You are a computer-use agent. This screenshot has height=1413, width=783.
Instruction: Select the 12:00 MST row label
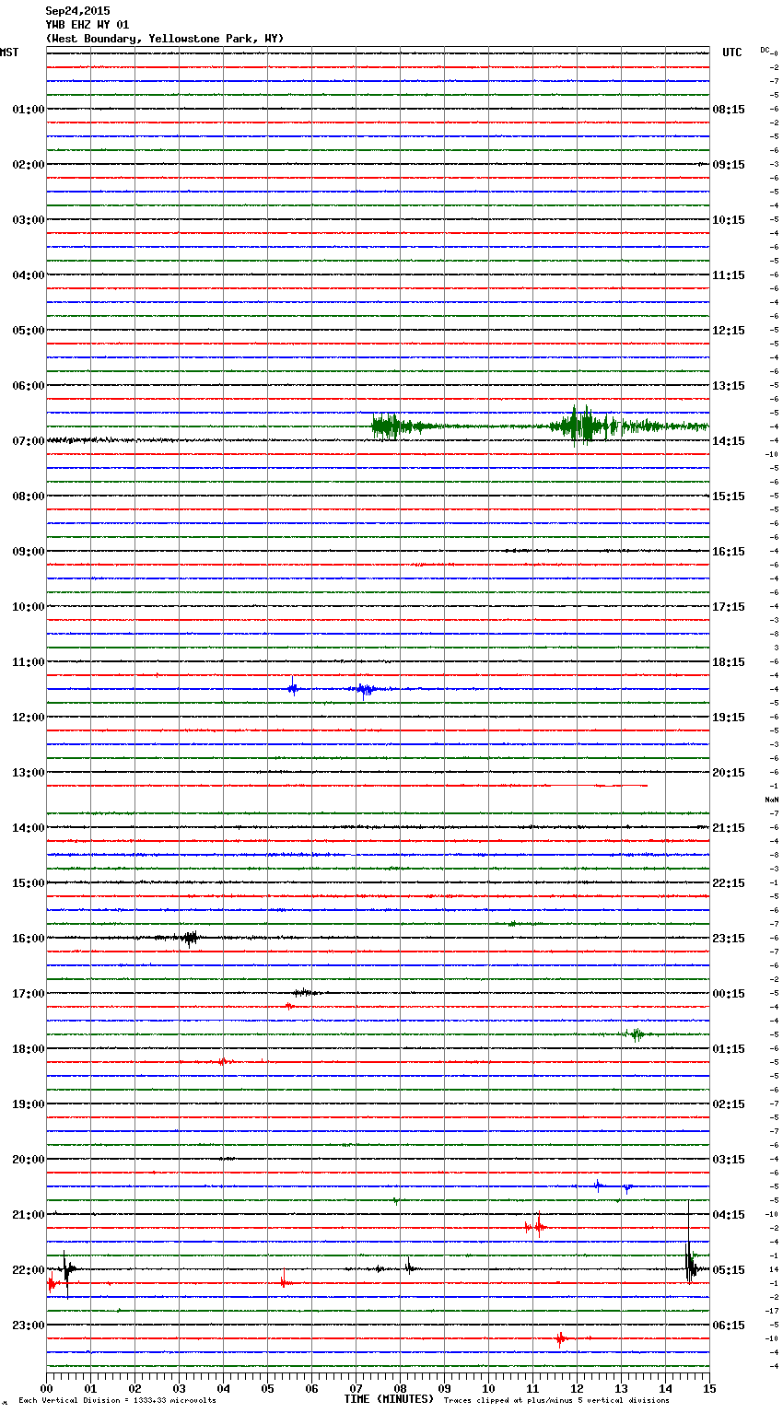point(29,718)
